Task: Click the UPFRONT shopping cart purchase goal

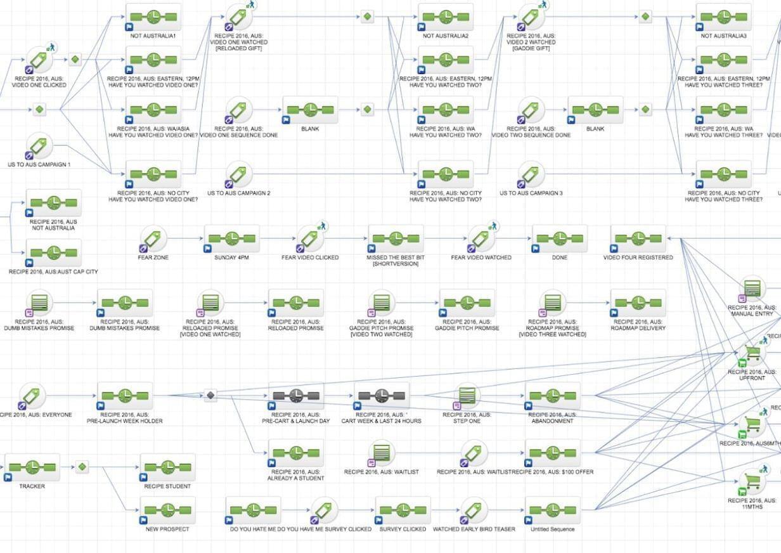Action: [x=752, y=355]
